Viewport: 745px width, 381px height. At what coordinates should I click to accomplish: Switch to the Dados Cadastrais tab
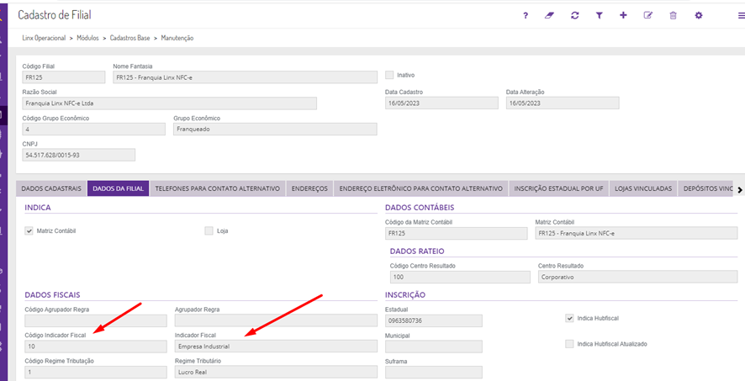coord(51,188)
